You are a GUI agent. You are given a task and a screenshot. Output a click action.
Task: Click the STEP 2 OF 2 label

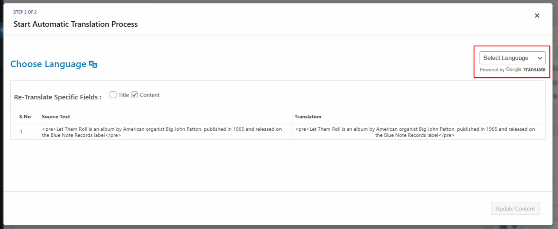25,12
